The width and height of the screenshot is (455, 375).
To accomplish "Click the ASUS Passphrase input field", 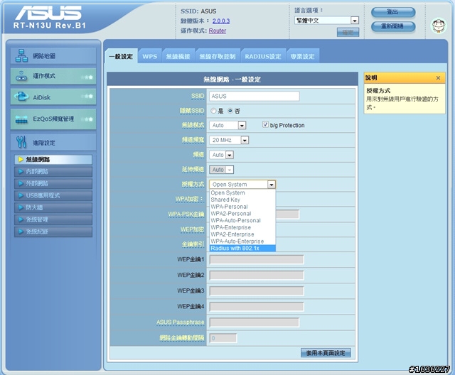I will point(255,322).
